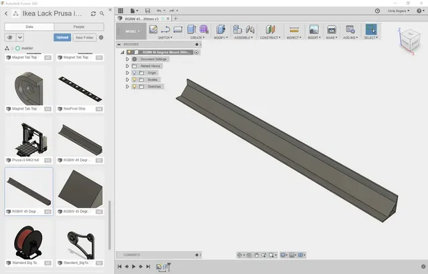Expand the Named Views node

click(x=128, y=66)
